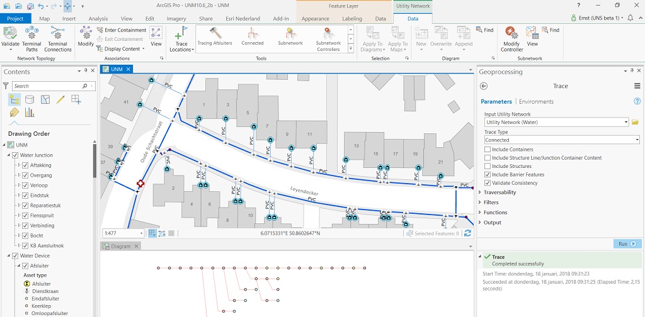This screenshot has height=317, width=645.
Task: Switch Contents to List By Charts
Action: (x=30, y=112)
